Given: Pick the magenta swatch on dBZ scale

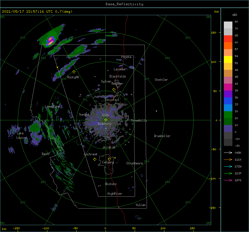Looking at the screenshot, I should click(x=228, y=87).
